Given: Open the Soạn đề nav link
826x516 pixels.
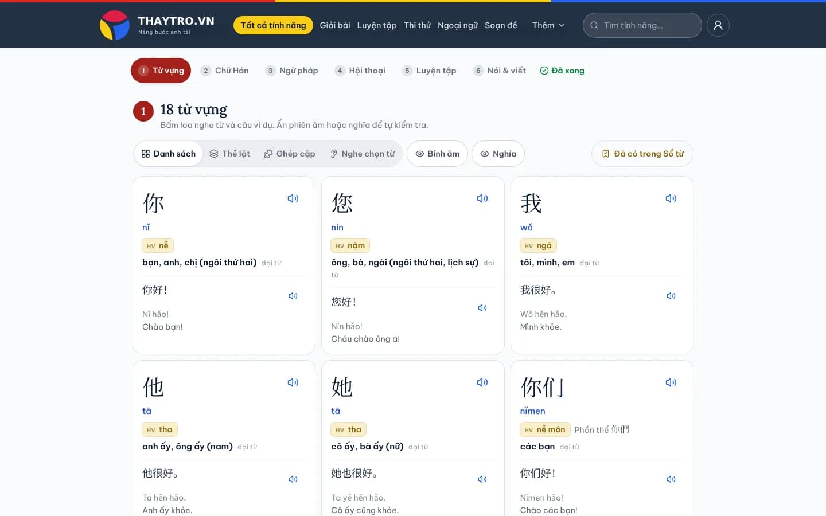Looking at the screenshot, I should click(501, 25).
